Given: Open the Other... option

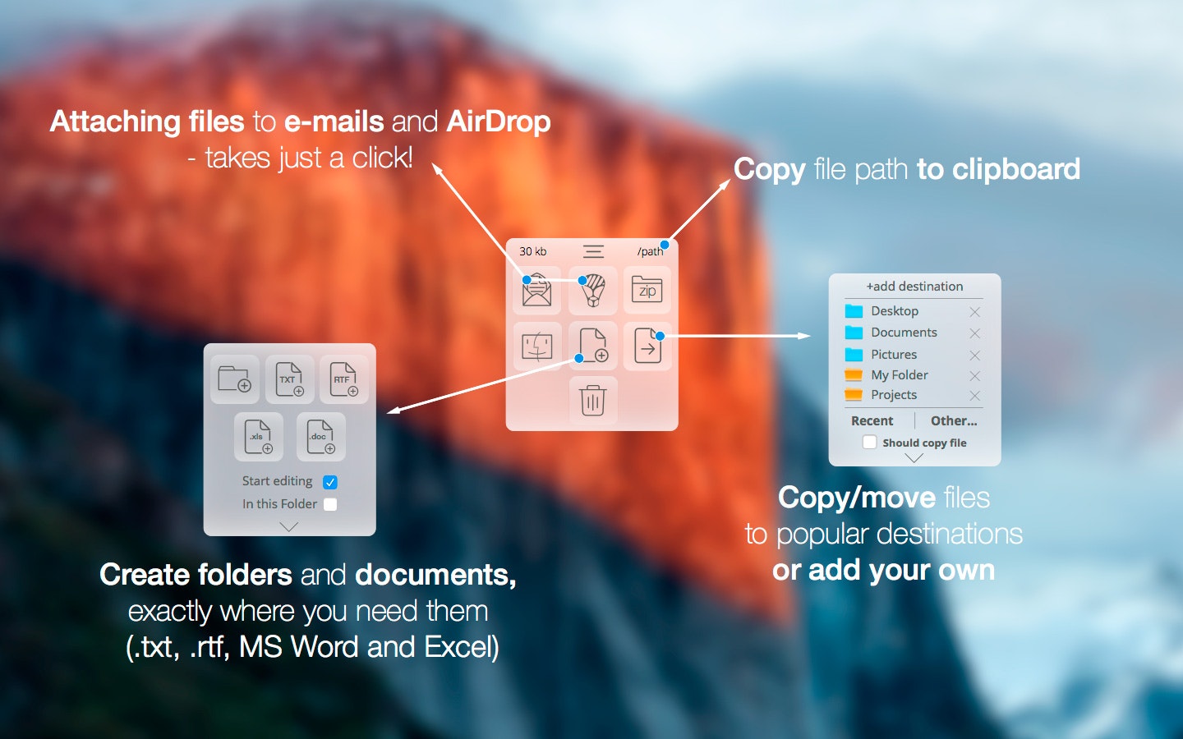Looking at the screenshot, I should point(954,421).
